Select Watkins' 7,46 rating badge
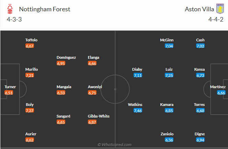Image resolution: width=228 pixels, height=149 pixels. point(138,110)
